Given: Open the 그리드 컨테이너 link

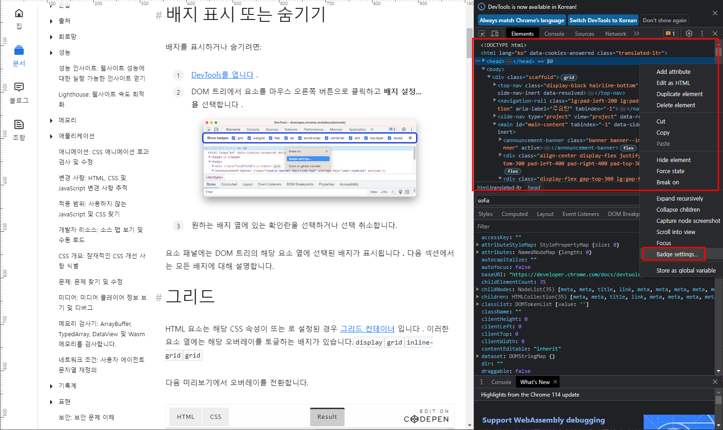Looking at the screenshot, I should pyautogui.click(x=367, y=329).
